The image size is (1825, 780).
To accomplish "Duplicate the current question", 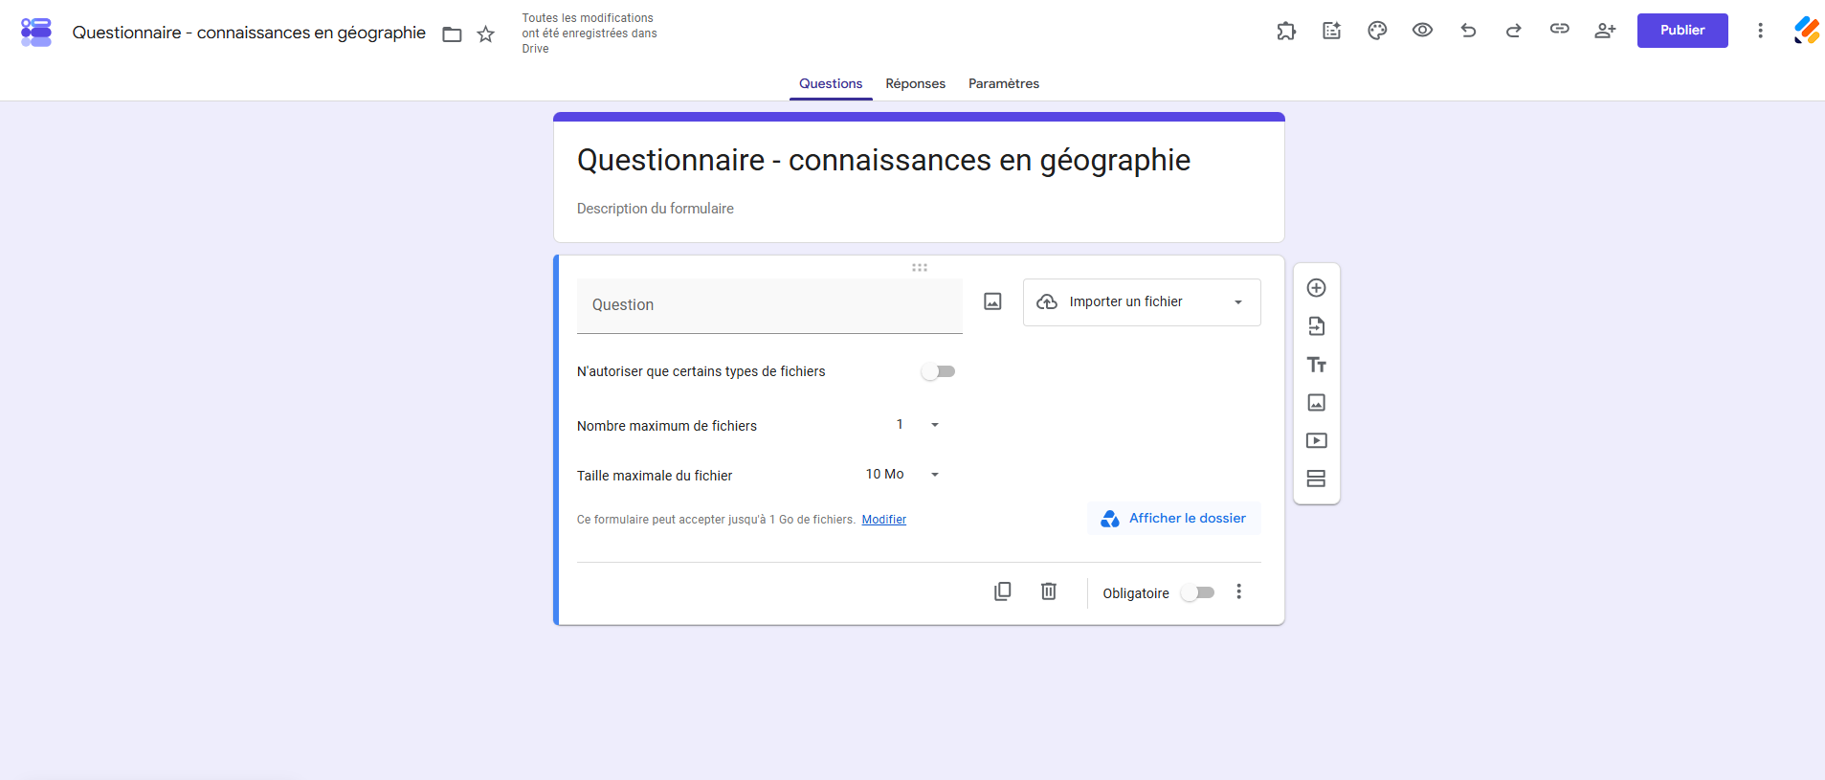I will click(x=1003, y=591).
